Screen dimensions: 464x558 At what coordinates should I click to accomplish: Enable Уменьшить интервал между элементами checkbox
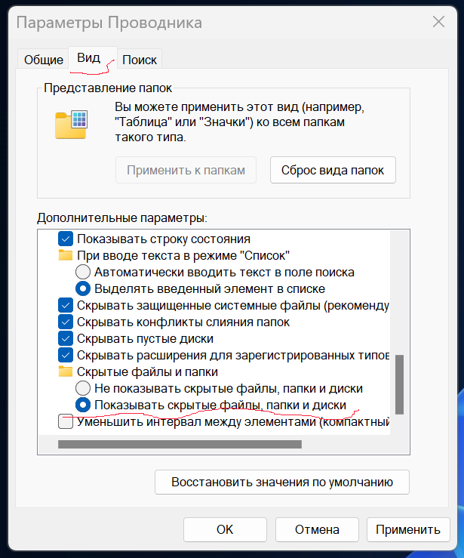coord(66,421)
